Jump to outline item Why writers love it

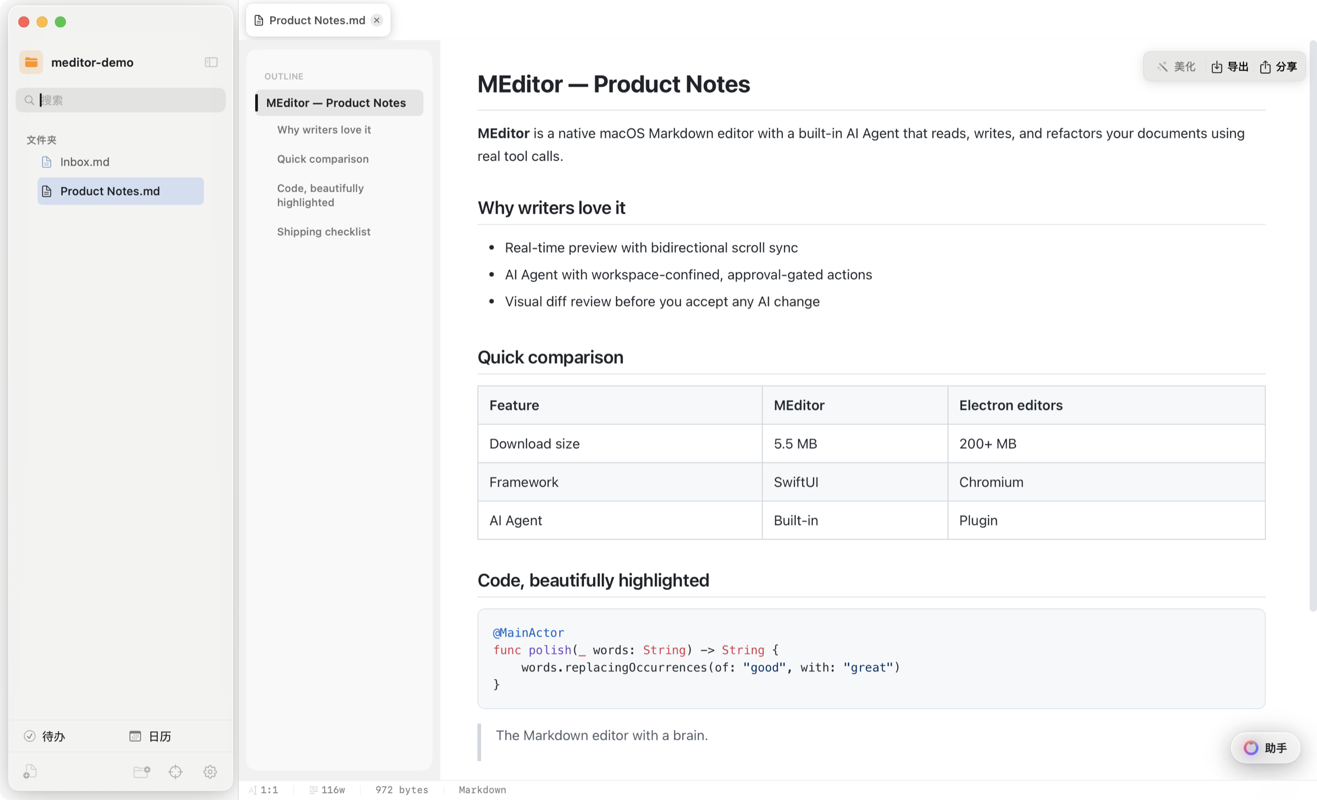[324, 130]
